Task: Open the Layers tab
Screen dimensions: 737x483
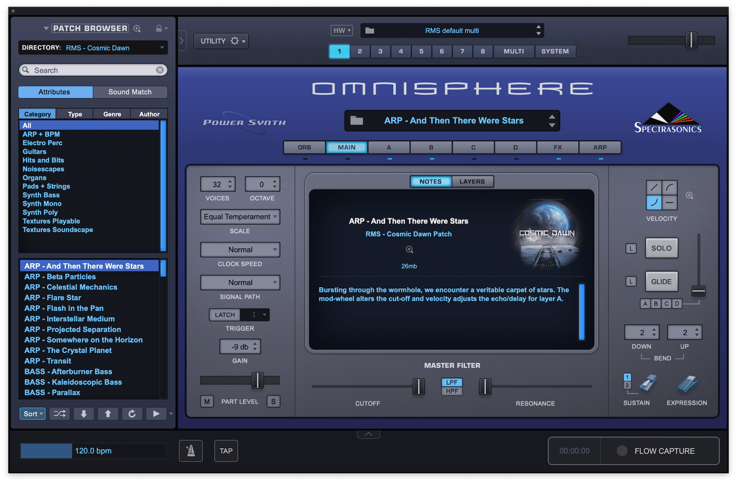Action: [473, 182]
